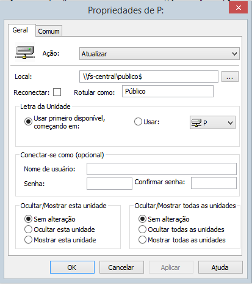Image resolution: width=252 pixels, height=284 pixels.
Task: Choose Ocultar esta unidade option
Action: 28,230
